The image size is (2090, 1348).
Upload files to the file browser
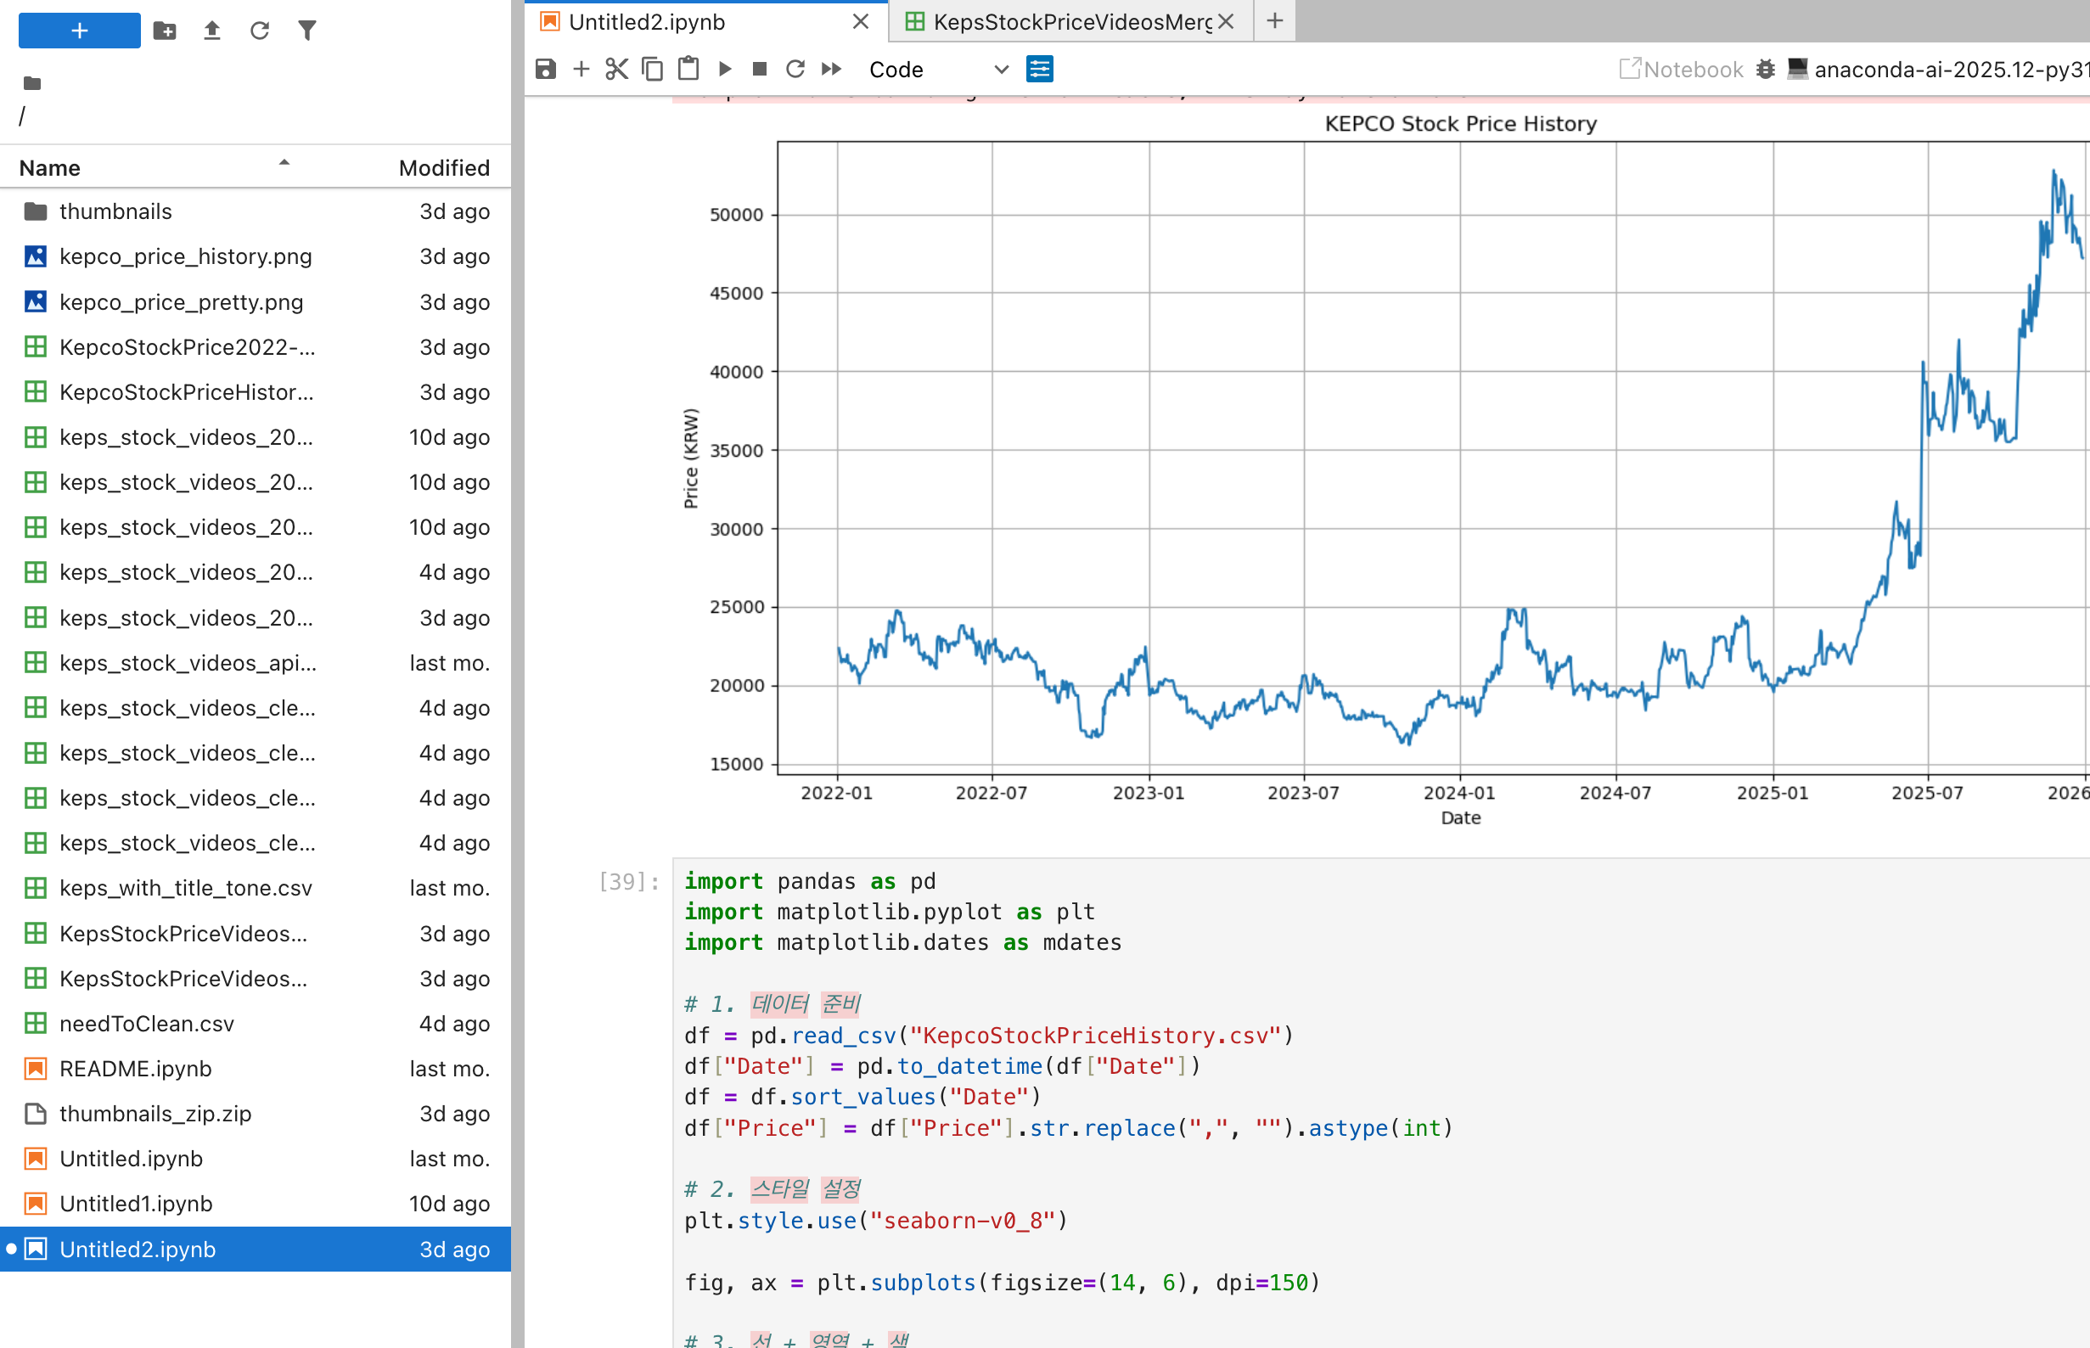(211, 30)
